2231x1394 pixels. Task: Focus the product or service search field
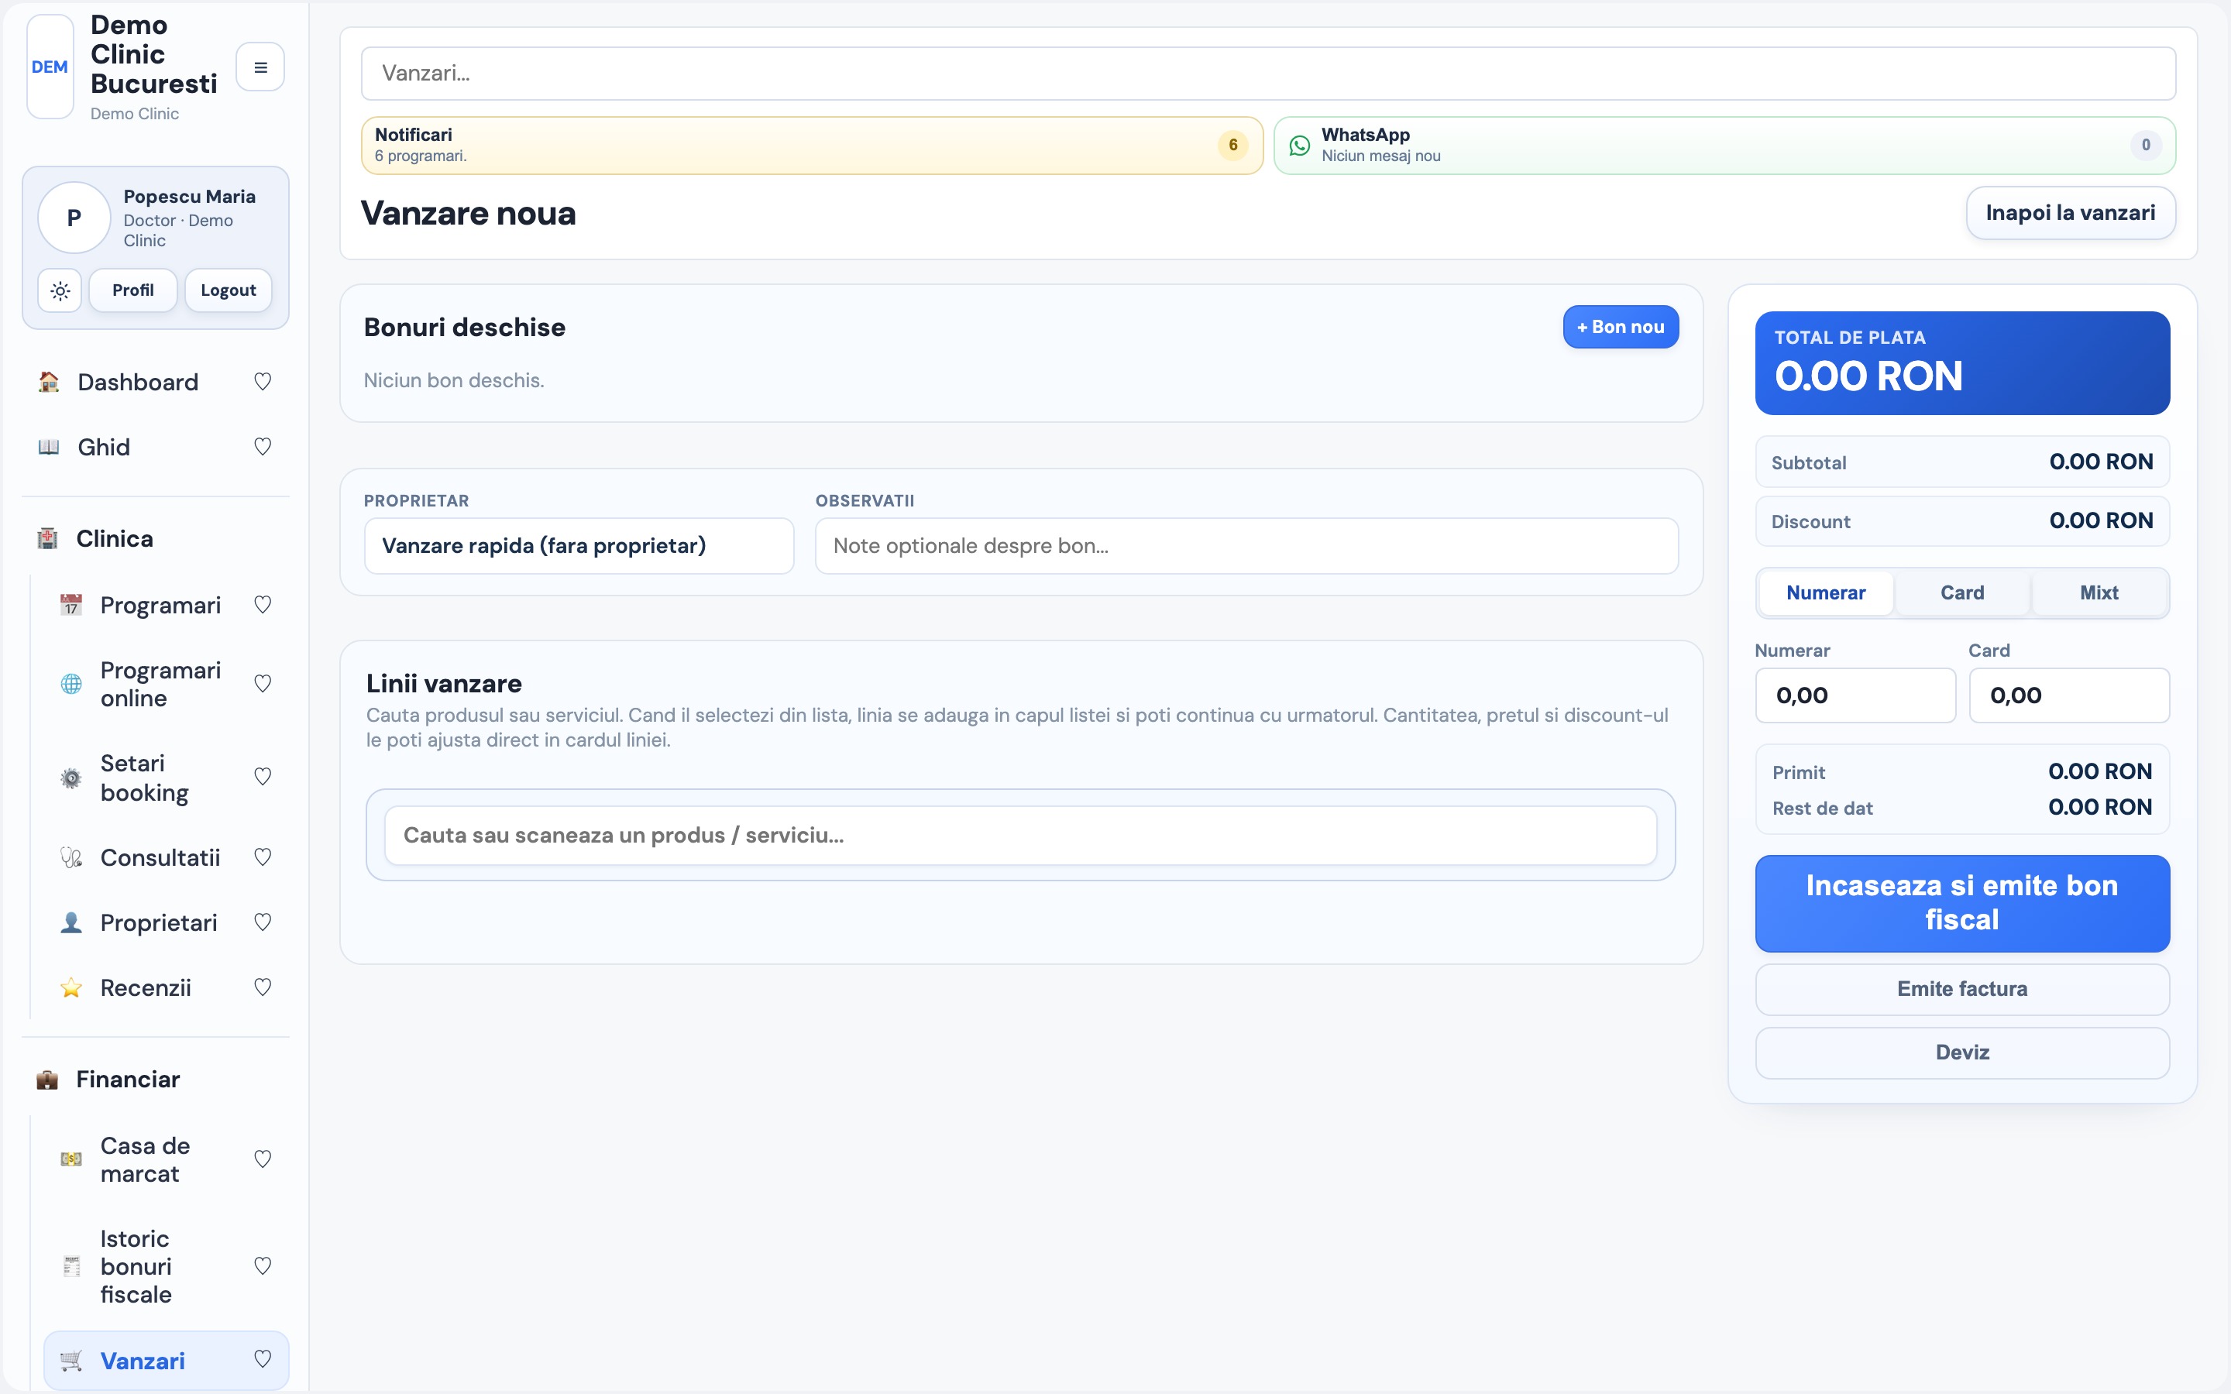1019,836
